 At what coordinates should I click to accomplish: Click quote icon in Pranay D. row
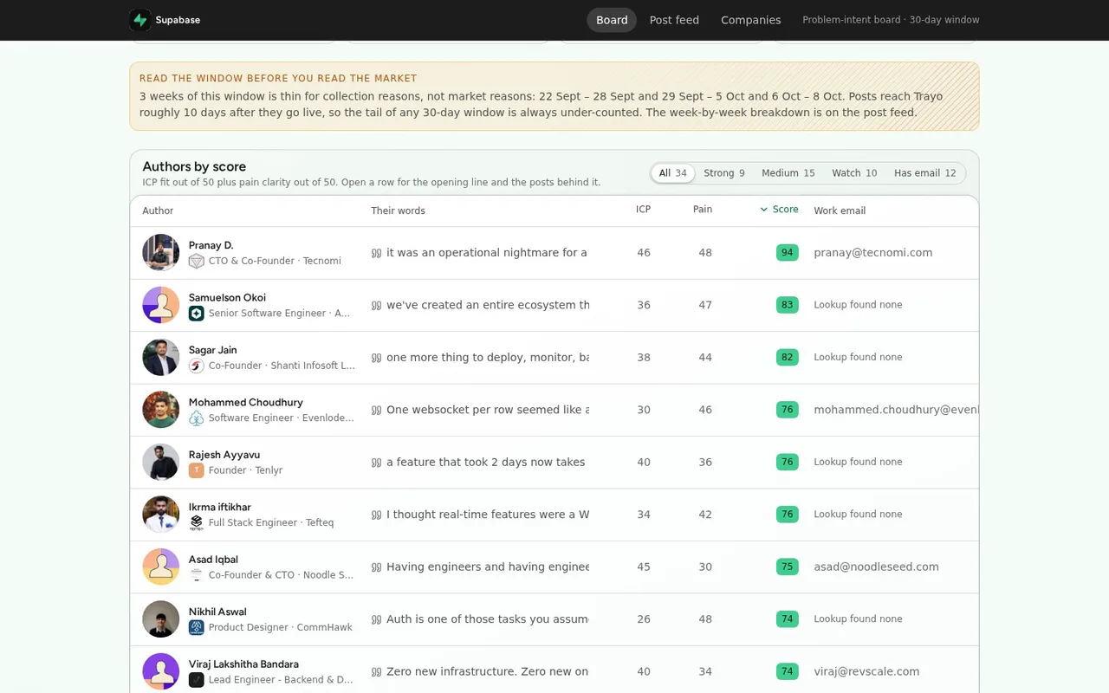[376, 253]
